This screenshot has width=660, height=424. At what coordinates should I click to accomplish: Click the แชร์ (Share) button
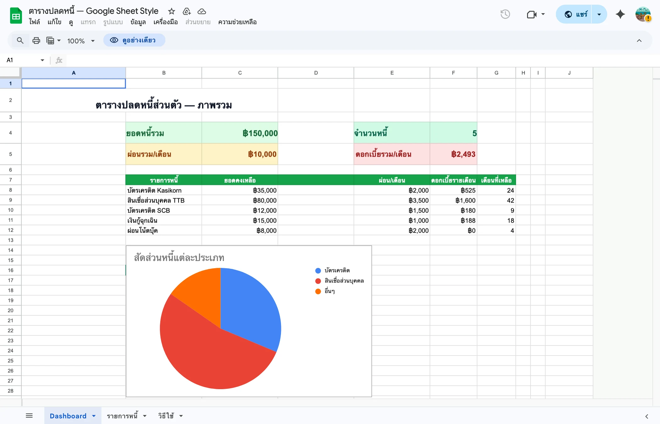(580, 14)
